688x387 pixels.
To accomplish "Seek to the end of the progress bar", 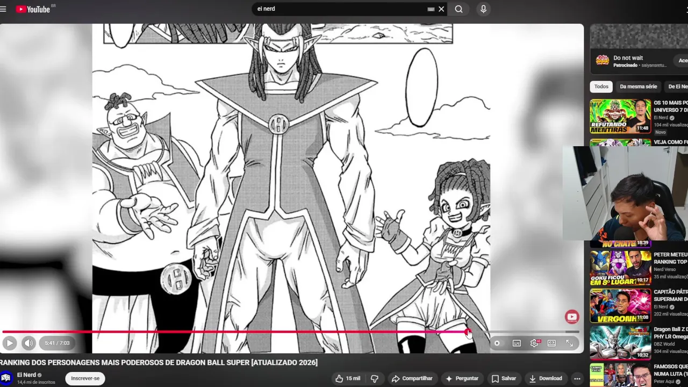I will (577, 332).
